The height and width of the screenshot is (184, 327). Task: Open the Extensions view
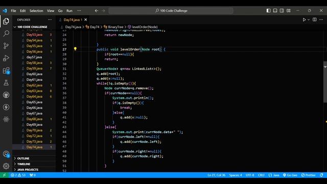click(6, 71)
